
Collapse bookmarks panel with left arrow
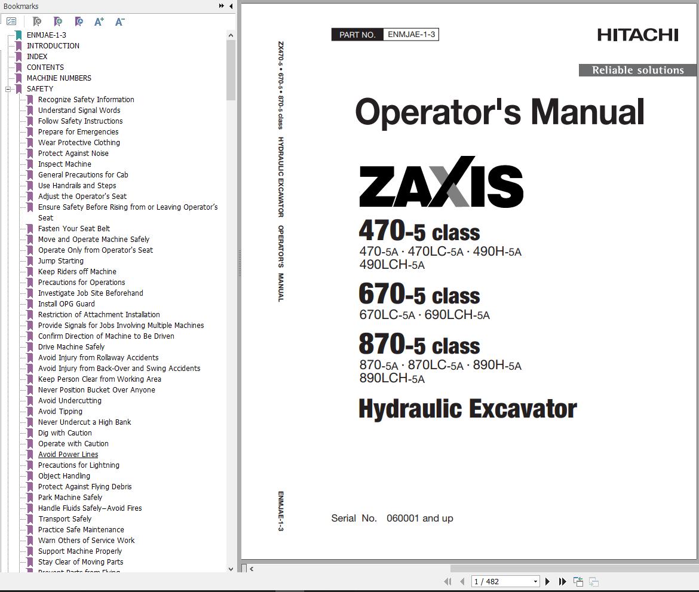(x=231, y=6)
